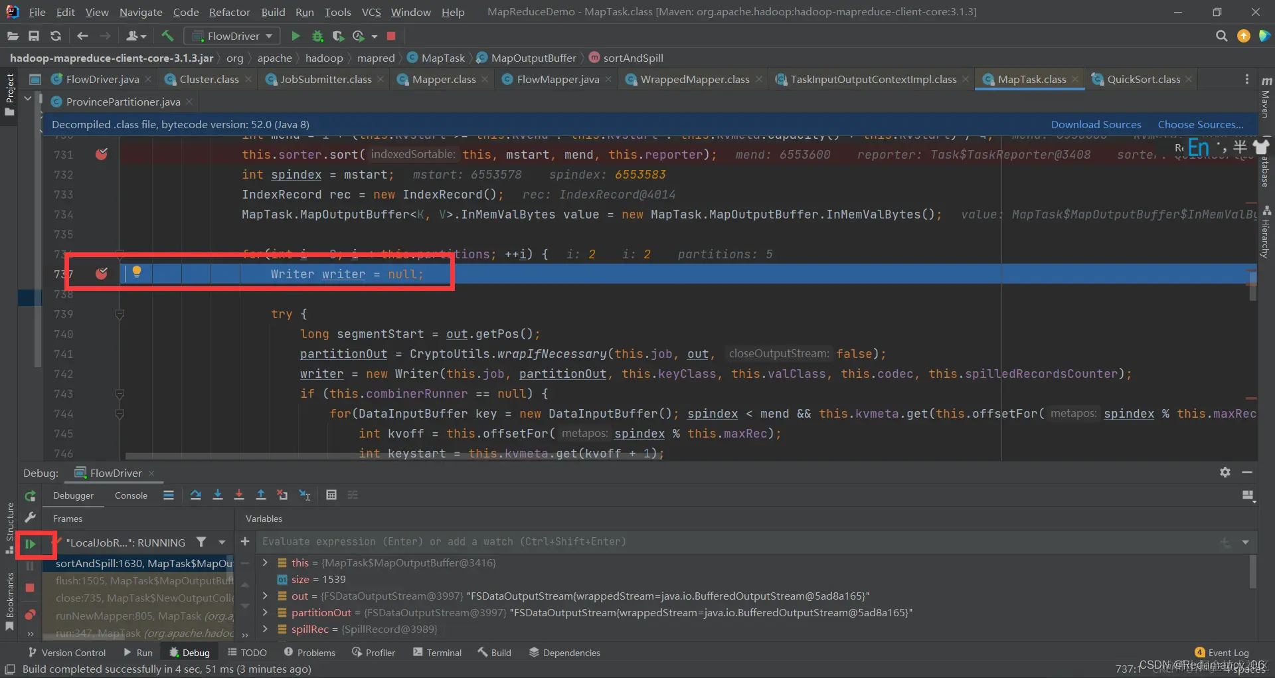1275x678 pixels.
Task: Open debugger settings wrench icon
Action: coord(30,517)
